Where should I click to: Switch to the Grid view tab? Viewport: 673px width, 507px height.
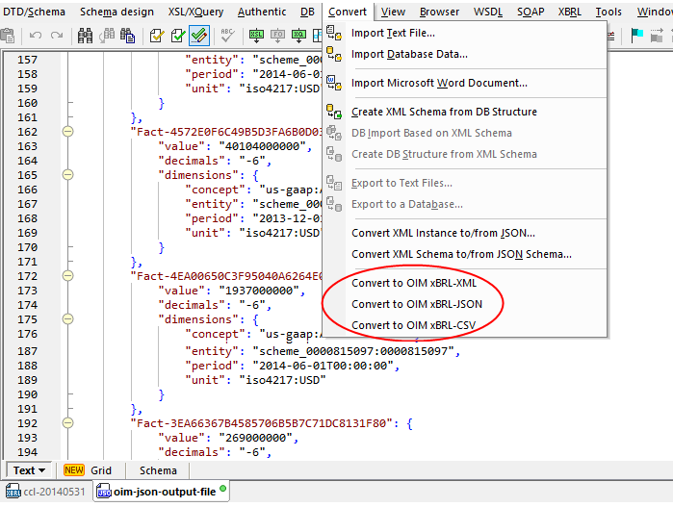point(101,470)
